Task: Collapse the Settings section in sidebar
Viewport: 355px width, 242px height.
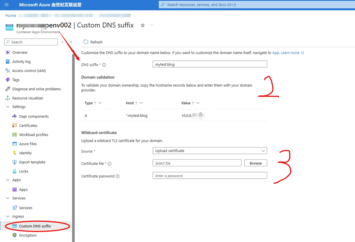Action: [8, 107]
